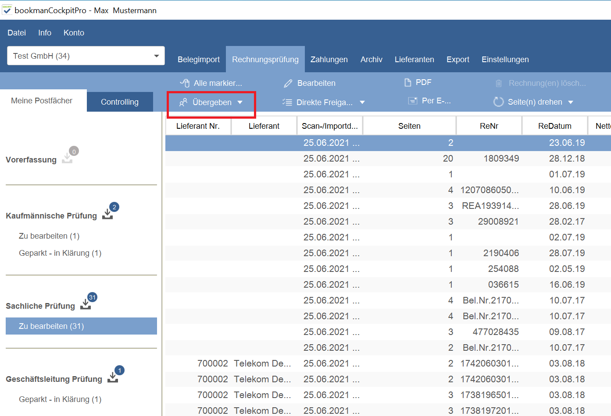Click the Sachliche Prüfung inbox icon
Viewport: 611px width, 416px height.
(x=86, y=304)
